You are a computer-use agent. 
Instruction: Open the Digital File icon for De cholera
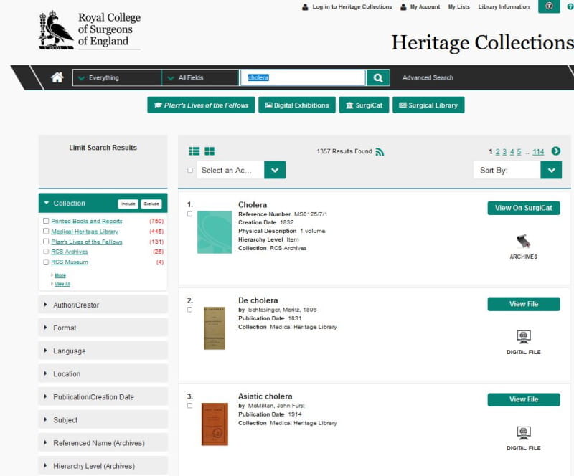[523, 337]
